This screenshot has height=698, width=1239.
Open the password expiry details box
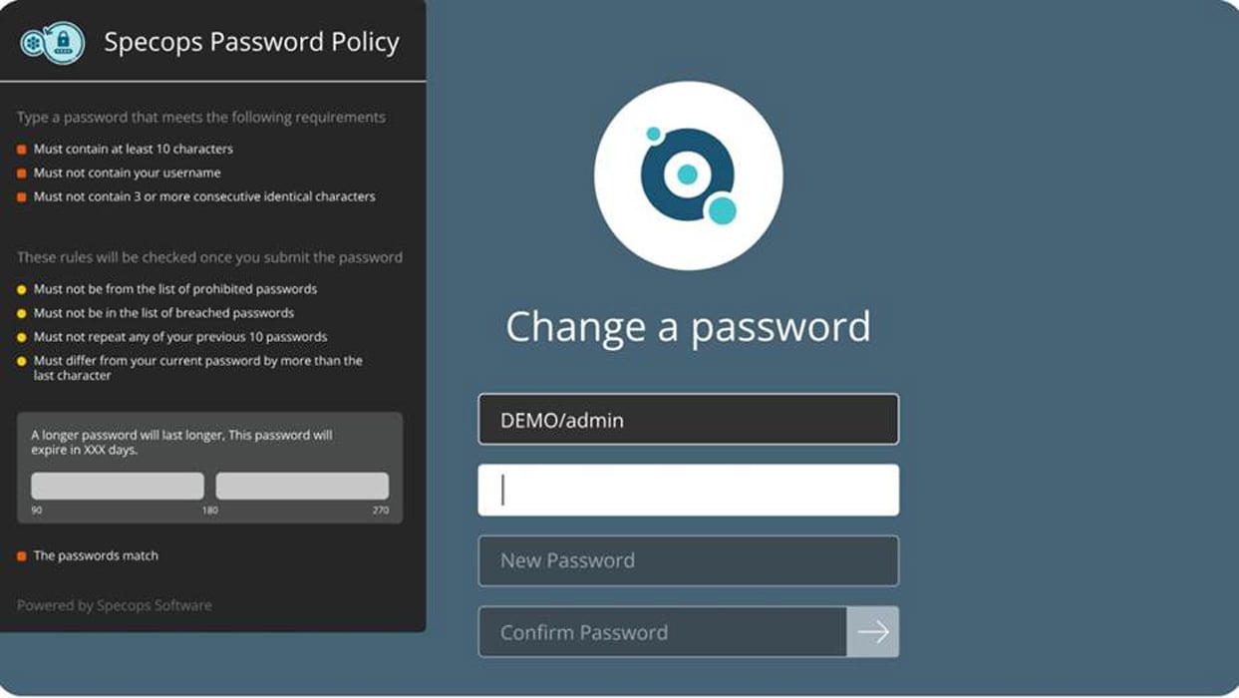tap(209, 466)
